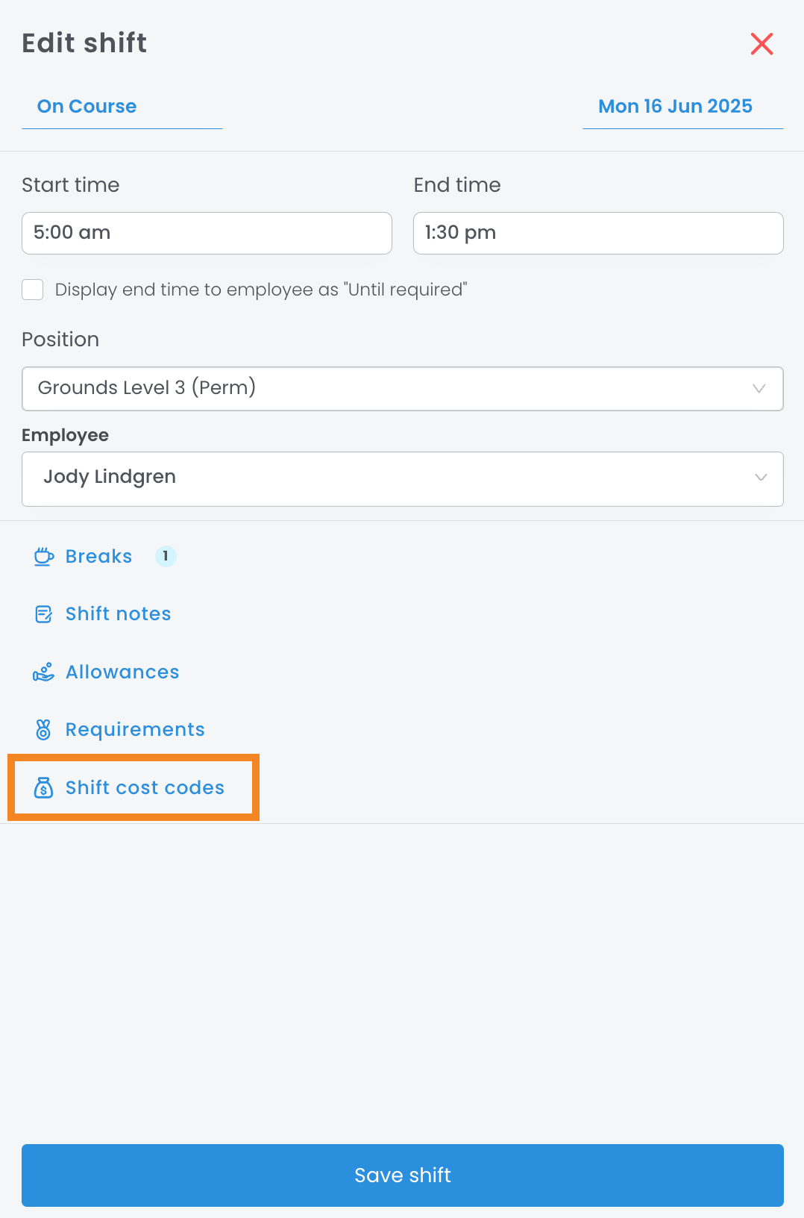
Task: Open the Employee dropdown chevron
Action: pyautogui.click(x=760, y=478)
